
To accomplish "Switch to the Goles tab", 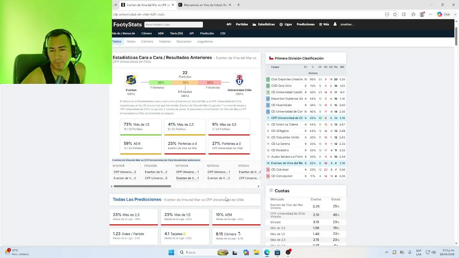I will tap(131, 41).
